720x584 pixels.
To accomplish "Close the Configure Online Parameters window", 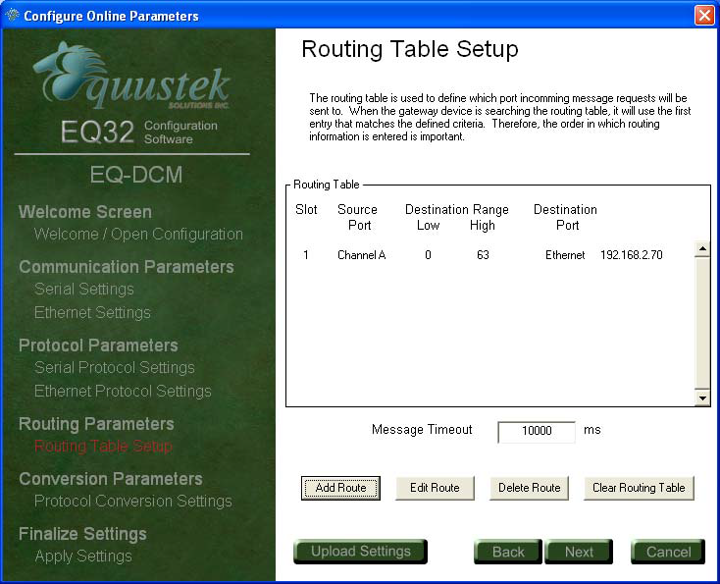I will tap(704, 15).
